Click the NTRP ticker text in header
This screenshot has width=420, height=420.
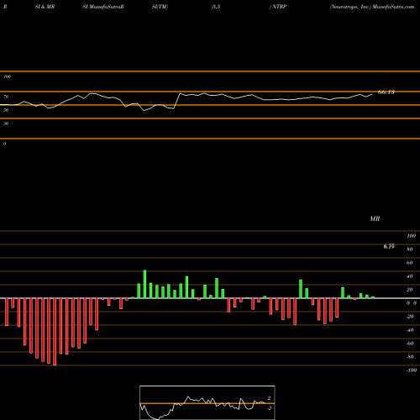coord(279,7)
